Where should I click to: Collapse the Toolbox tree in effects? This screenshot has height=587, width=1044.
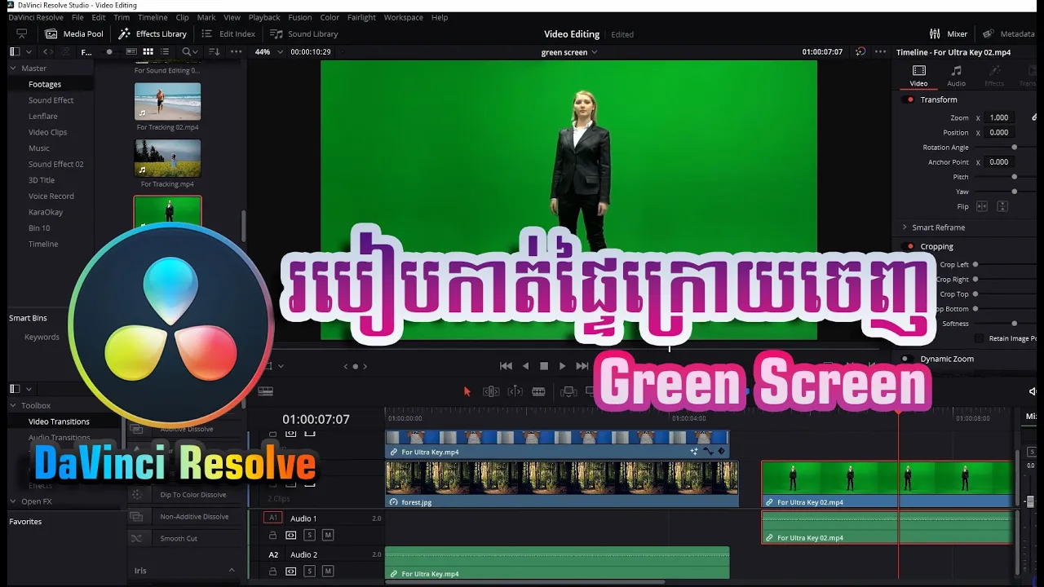[13, 405]
